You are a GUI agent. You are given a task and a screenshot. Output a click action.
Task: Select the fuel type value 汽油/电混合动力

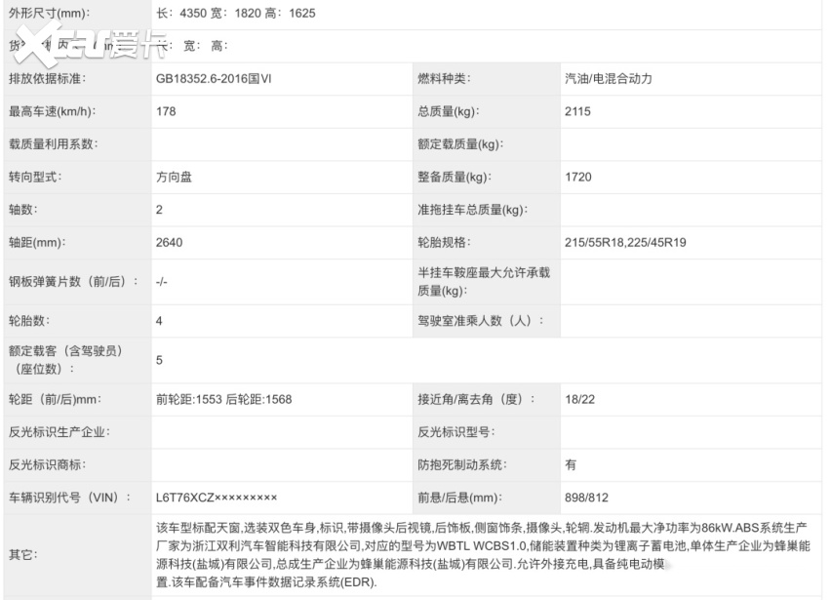coord(609,79)
